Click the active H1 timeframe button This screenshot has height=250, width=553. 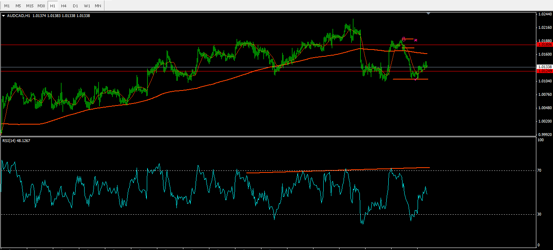[x=52, y=6]
